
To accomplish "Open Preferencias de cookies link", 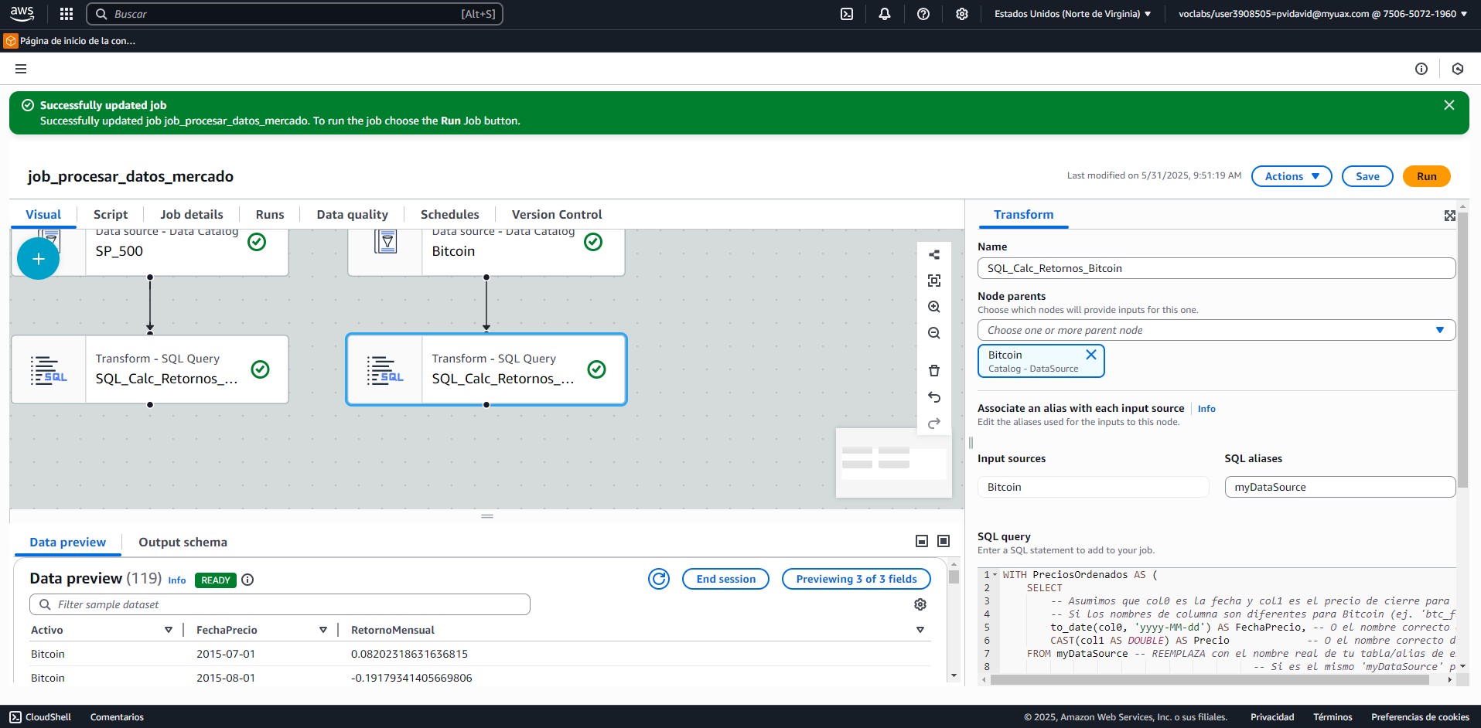I will tap(1420, 717).
